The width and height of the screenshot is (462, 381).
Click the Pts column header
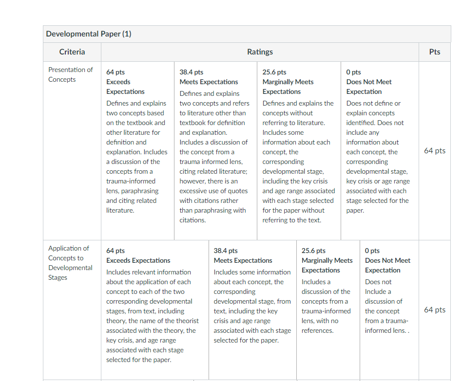(x=435, y=52)
